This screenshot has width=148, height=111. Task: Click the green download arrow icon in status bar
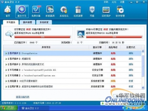point(103,103)
